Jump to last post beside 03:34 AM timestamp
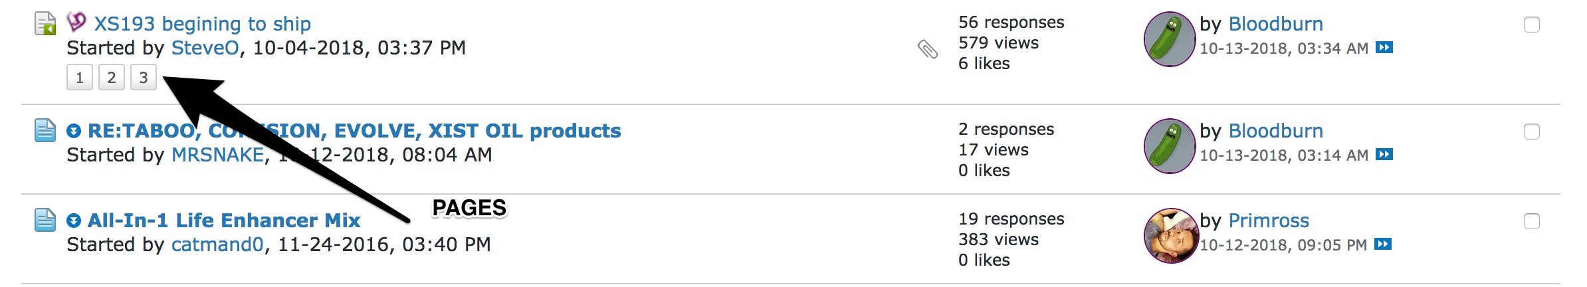The image size is (1587, 287). pos(1384,48)
